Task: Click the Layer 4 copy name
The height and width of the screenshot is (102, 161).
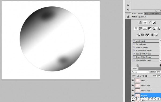Action: 146,86
